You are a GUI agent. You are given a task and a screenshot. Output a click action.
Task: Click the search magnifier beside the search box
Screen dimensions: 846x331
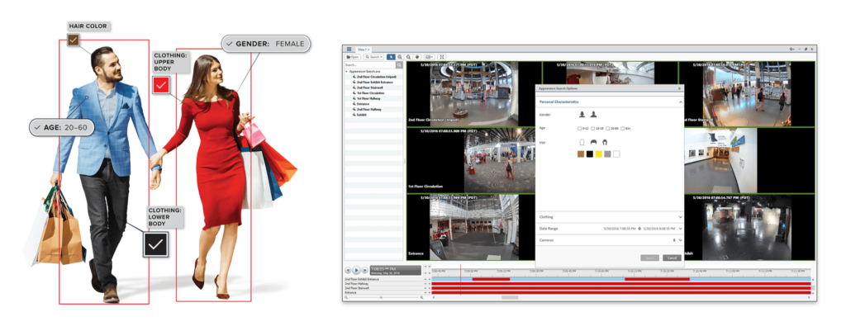pos(399,64)
